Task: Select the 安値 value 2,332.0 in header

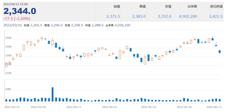Action: coord(164,16)
